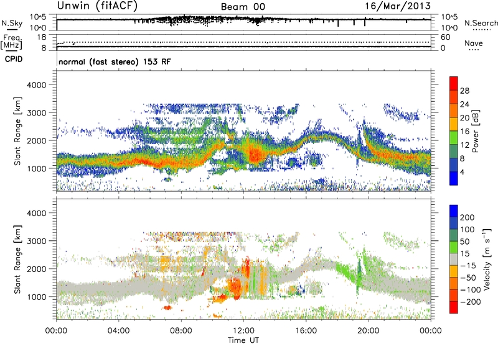This screenshot has width=498, height=344.
Task: Click the '3000' tick on the power panel
Action: (36, 113)
